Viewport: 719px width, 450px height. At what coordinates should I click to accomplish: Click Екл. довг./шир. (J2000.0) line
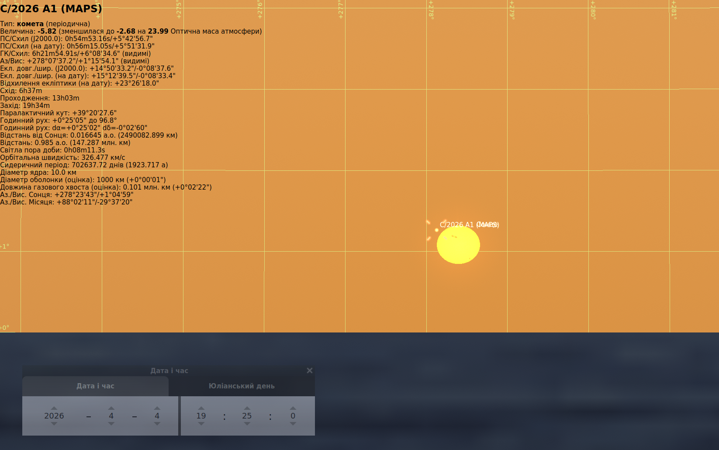(x=87, y=69)
